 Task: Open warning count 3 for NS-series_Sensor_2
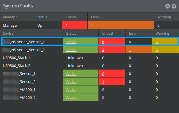point(157,50)
